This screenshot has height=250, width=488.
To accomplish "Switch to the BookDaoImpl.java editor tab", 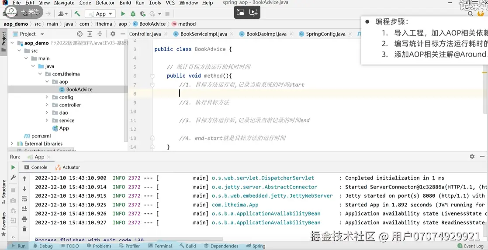I will tap(266, 34).
